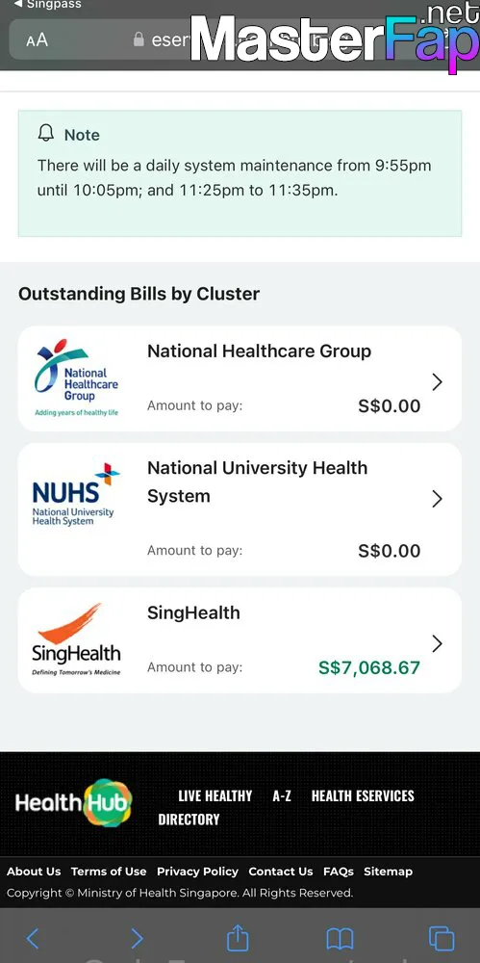
Task: Click the HealthHub logo in footer
Action: (x=74, y=803)
